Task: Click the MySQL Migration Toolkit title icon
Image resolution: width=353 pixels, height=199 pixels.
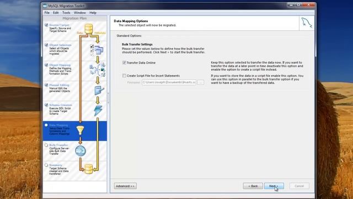Action: pos(45,6)
